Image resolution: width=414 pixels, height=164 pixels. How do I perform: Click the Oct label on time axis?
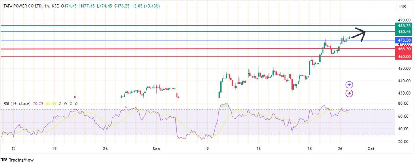tap(371, 149)
